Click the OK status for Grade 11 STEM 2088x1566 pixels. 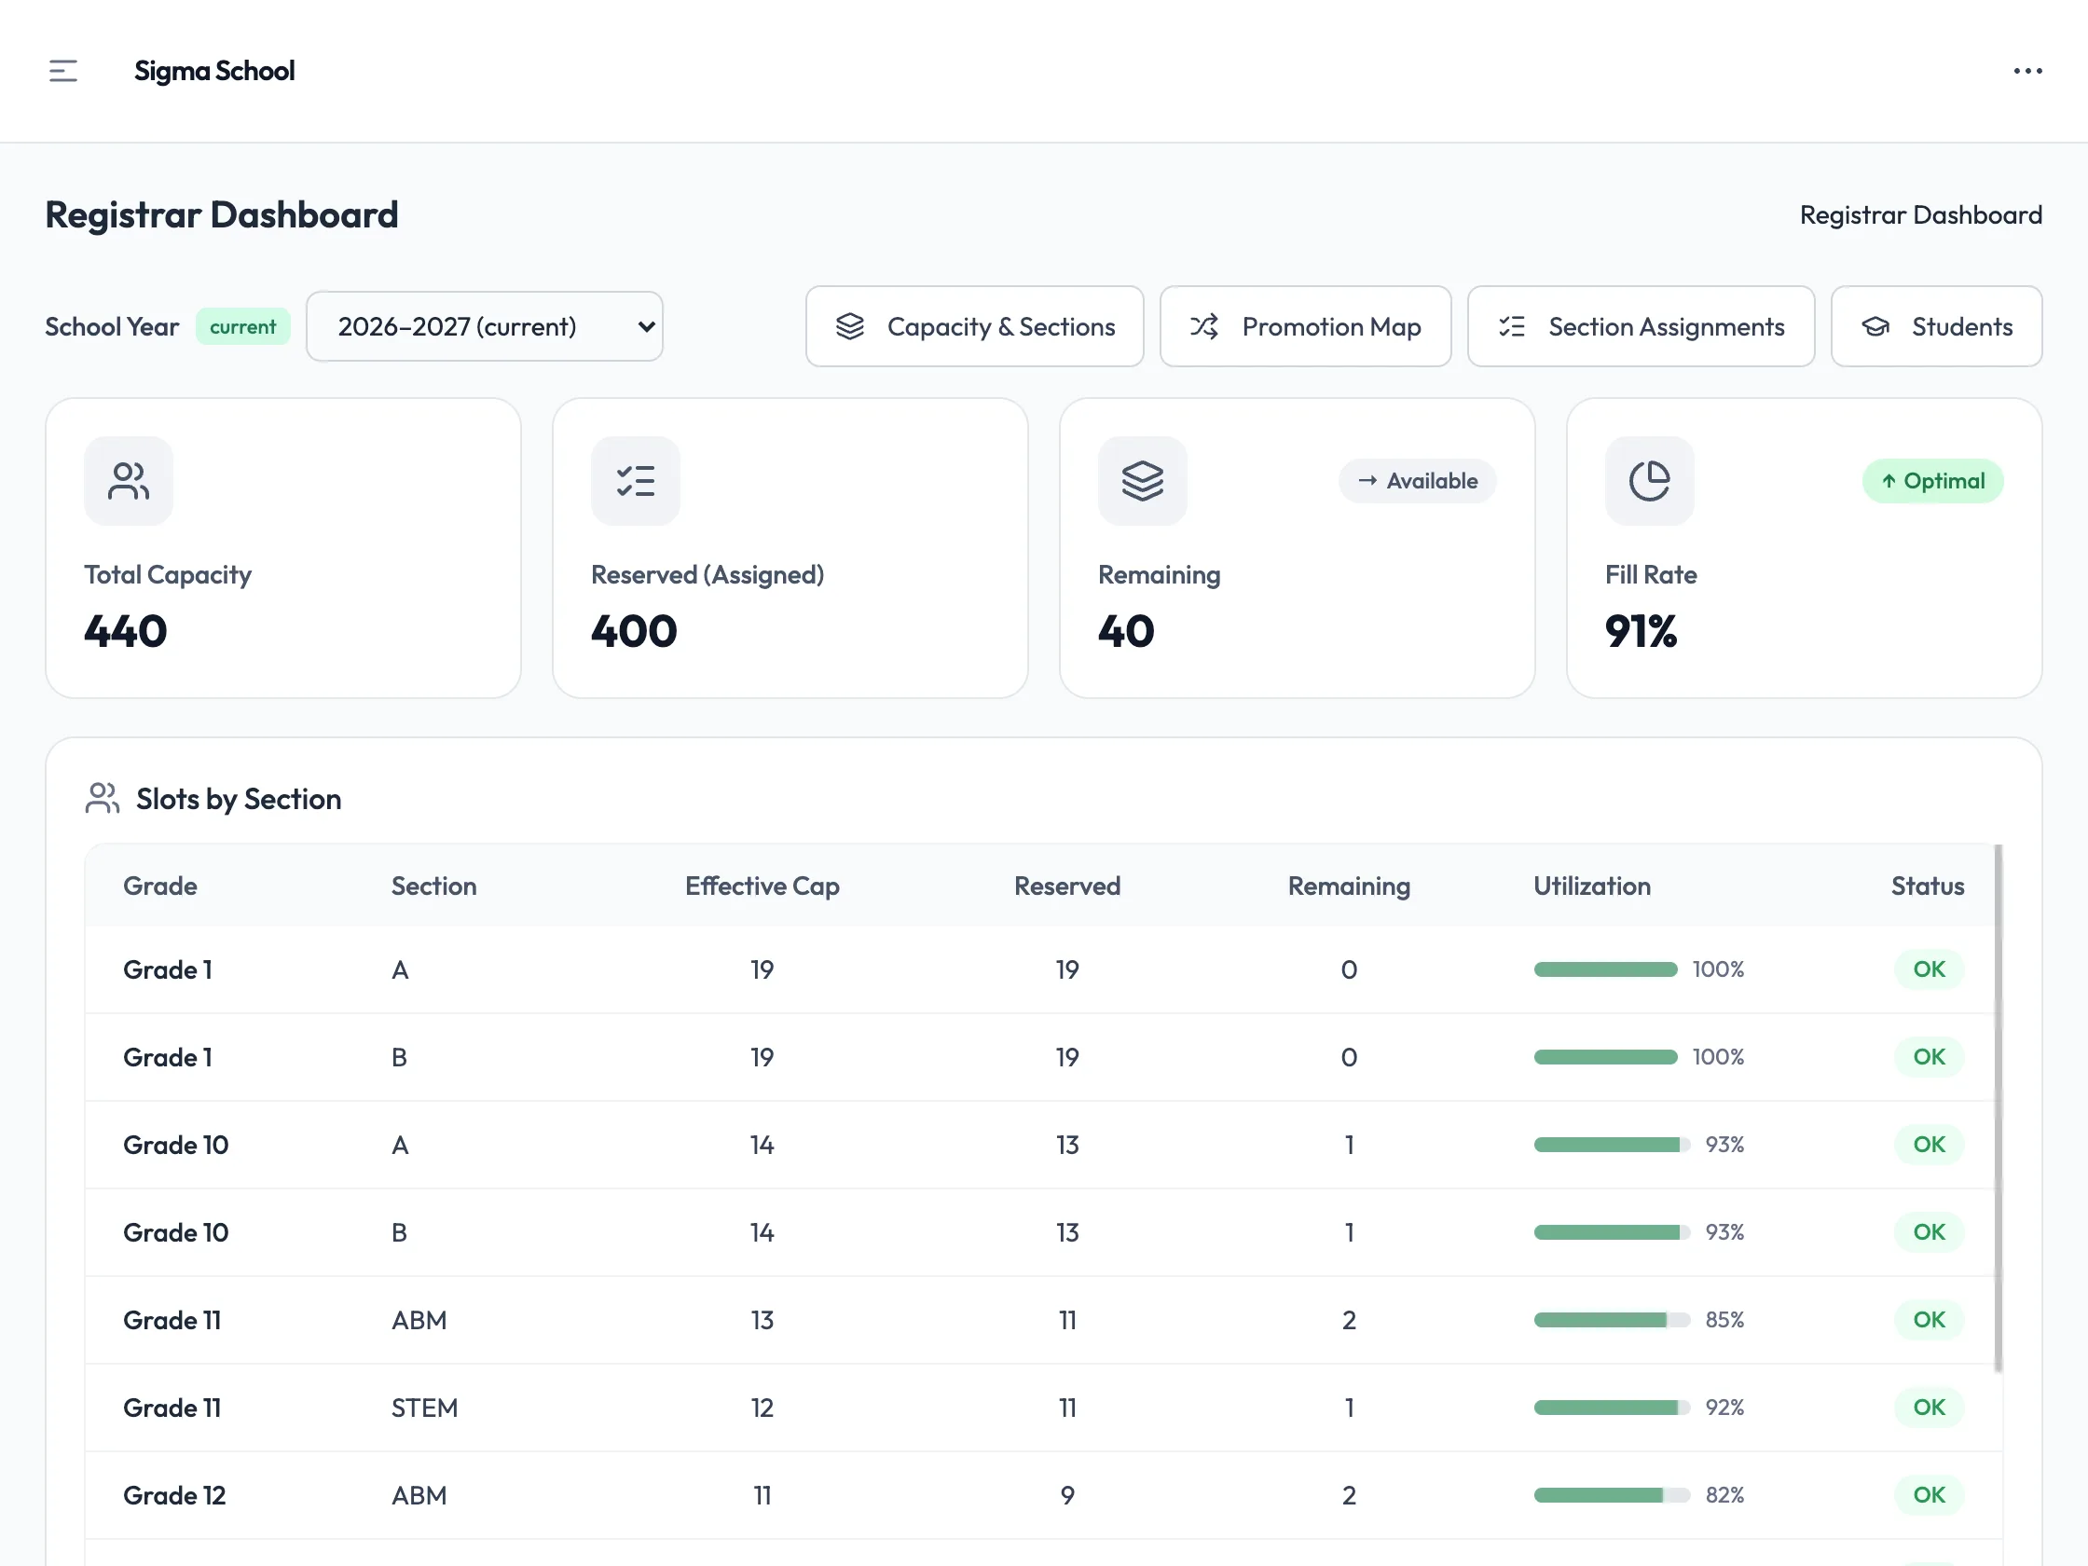(1929, 1408)
